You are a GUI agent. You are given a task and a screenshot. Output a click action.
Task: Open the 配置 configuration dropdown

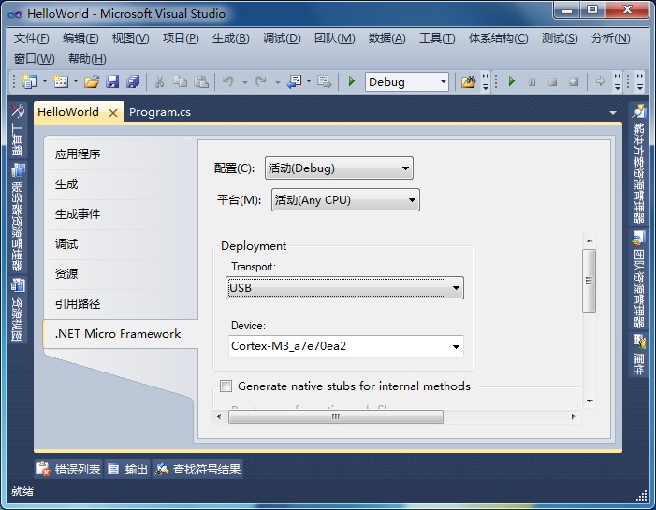[339, 168]
